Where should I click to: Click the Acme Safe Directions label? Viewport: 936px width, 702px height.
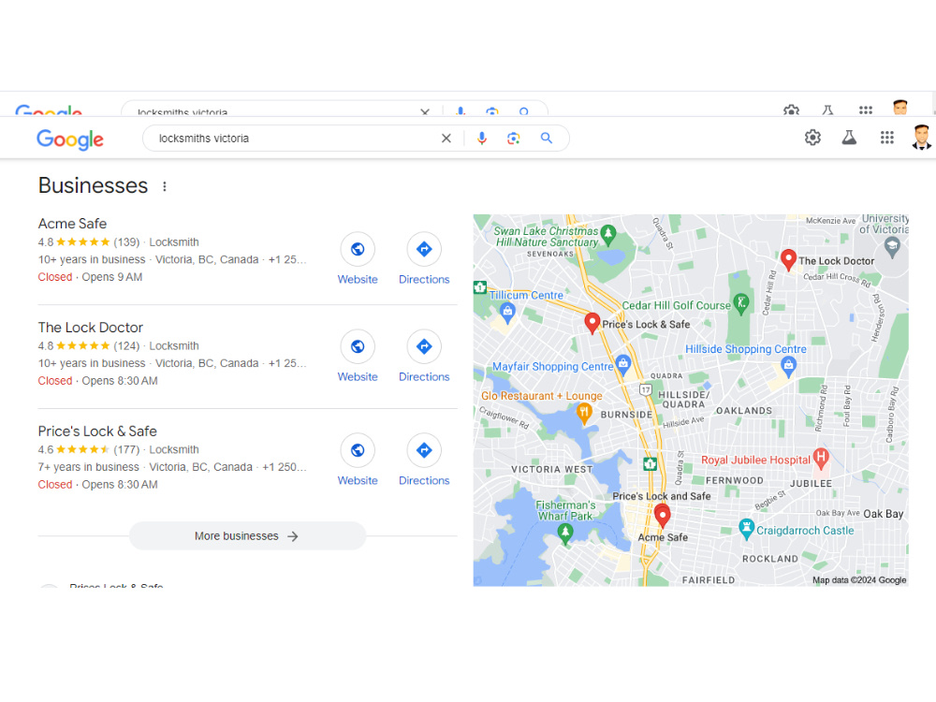coord(424,279)
